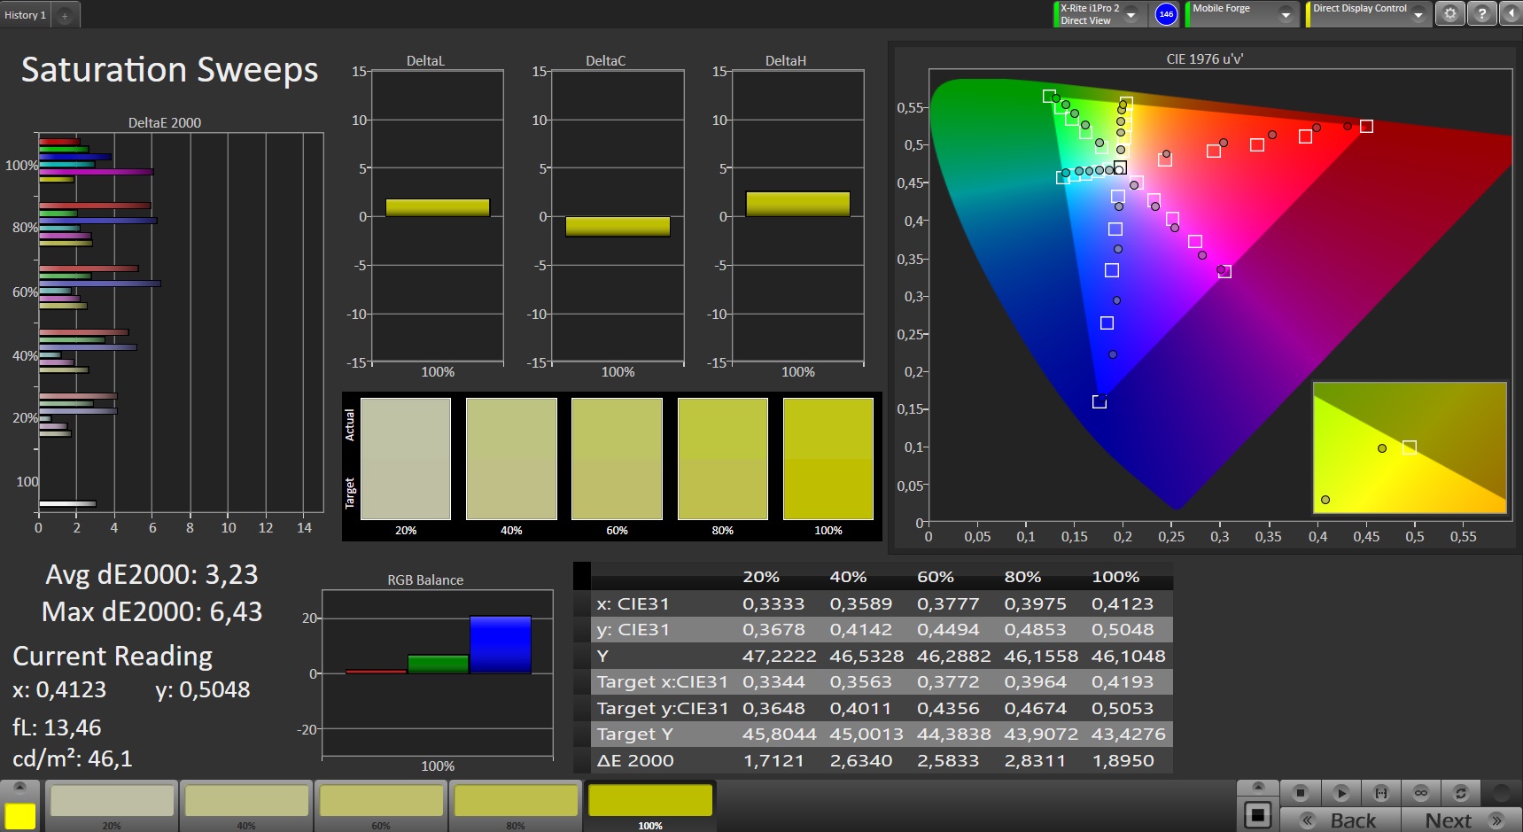Screen dimensions: 1523x832
Task: Open the Mobile Forge source dropdown
Action: [x=1286, y=15]
